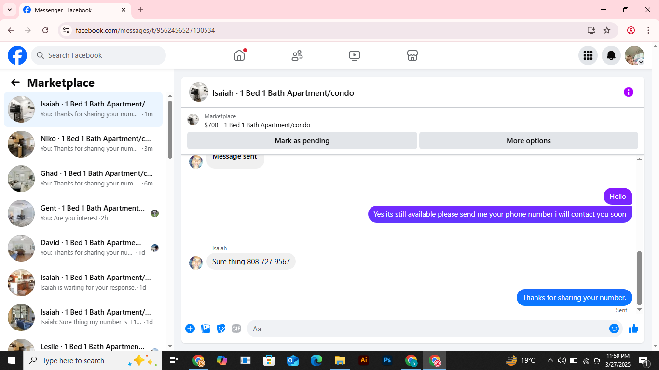Click the GIF icon
659x370 pixels.
pos(236,329)
